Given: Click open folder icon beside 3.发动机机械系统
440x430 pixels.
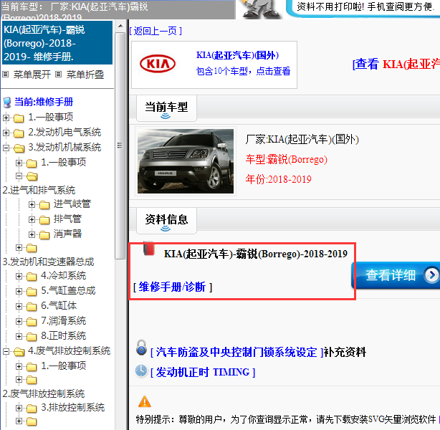Looking at the screenshot, I should (x=19, y=148).
